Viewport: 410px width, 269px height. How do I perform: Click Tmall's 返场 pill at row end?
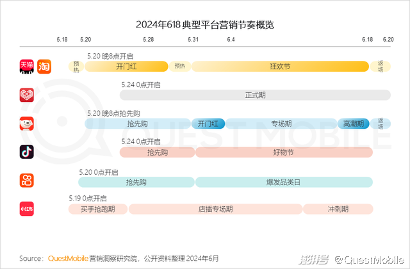(381, 67)
